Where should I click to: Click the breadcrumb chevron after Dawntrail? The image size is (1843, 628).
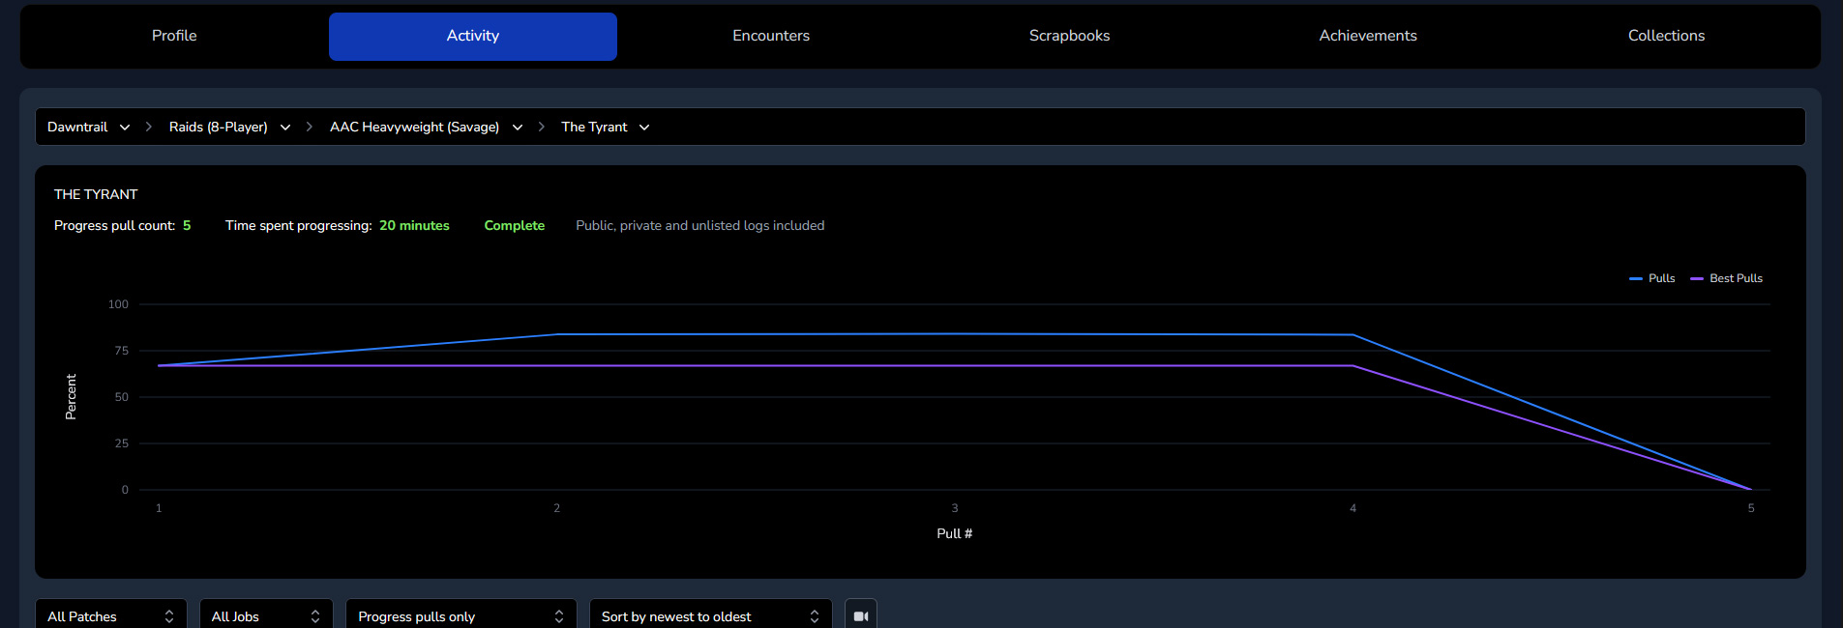click(148, 127)
